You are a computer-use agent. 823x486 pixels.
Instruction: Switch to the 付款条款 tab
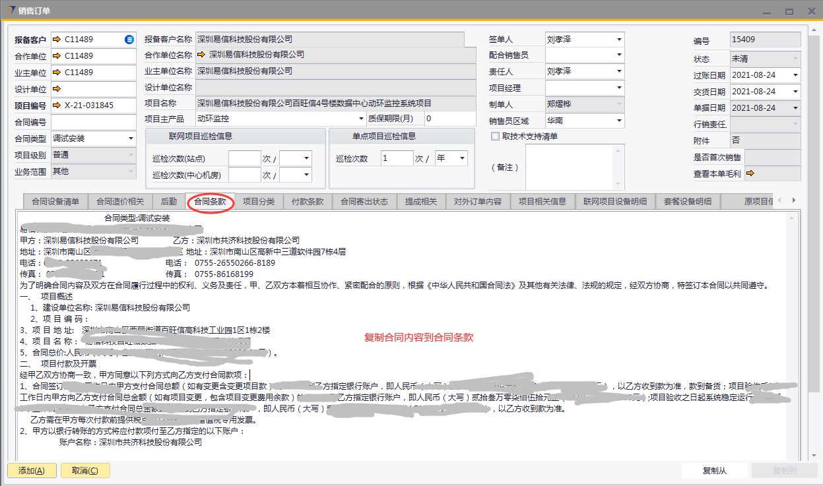pos(308,202)
